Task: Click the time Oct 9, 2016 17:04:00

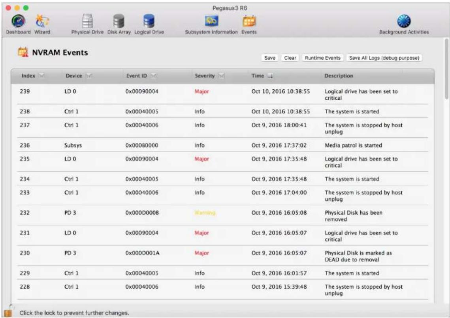Action: pyautogui.click(x=279, y=193)
